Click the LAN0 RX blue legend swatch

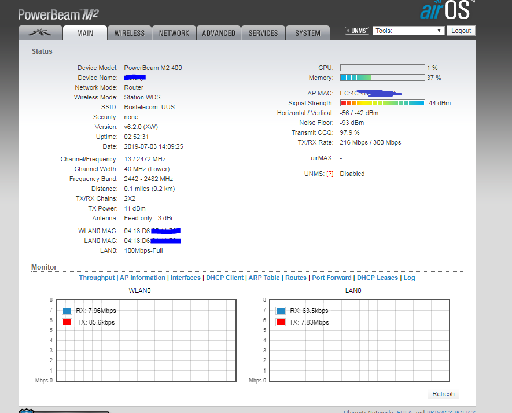(x=281, y=311)
